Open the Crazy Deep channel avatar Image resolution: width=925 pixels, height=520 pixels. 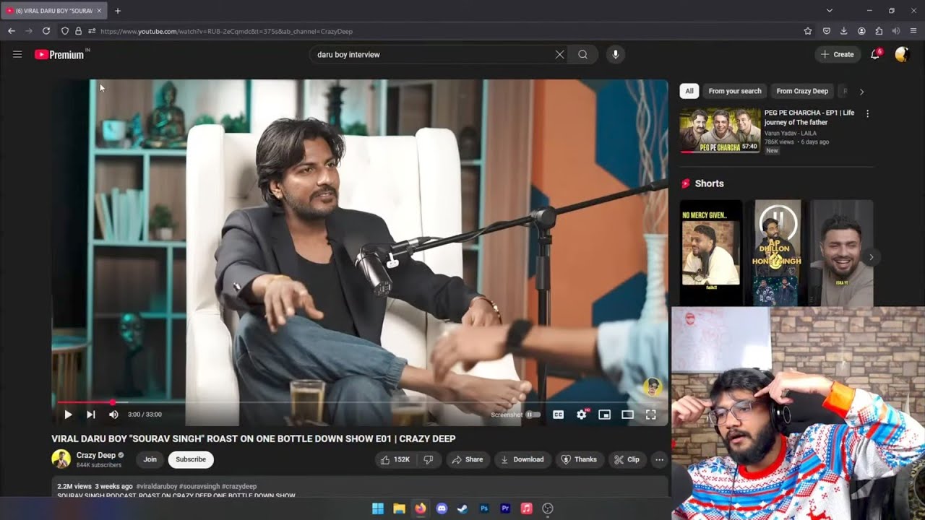(x=61, y=459)
